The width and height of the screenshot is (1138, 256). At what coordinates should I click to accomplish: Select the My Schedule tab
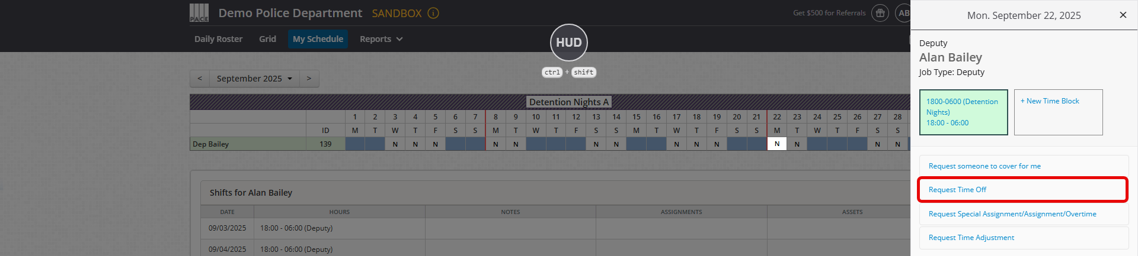pos(318,39)
